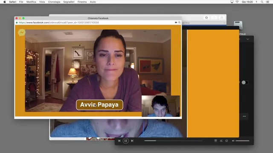Screen dimensions: 273x153
Task: Open the Cronologia menu
Action: point(54,2)
